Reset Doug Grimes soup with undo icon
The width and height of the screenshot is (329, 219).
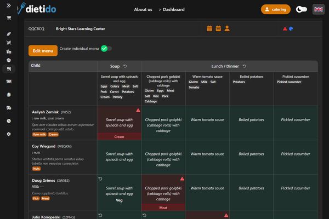click(100, 179)
